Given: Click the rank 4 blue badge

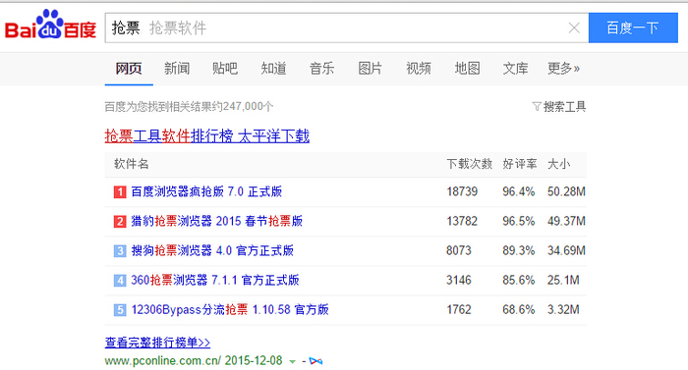Looking at the screenshot, I should click(x=120, y=281).
